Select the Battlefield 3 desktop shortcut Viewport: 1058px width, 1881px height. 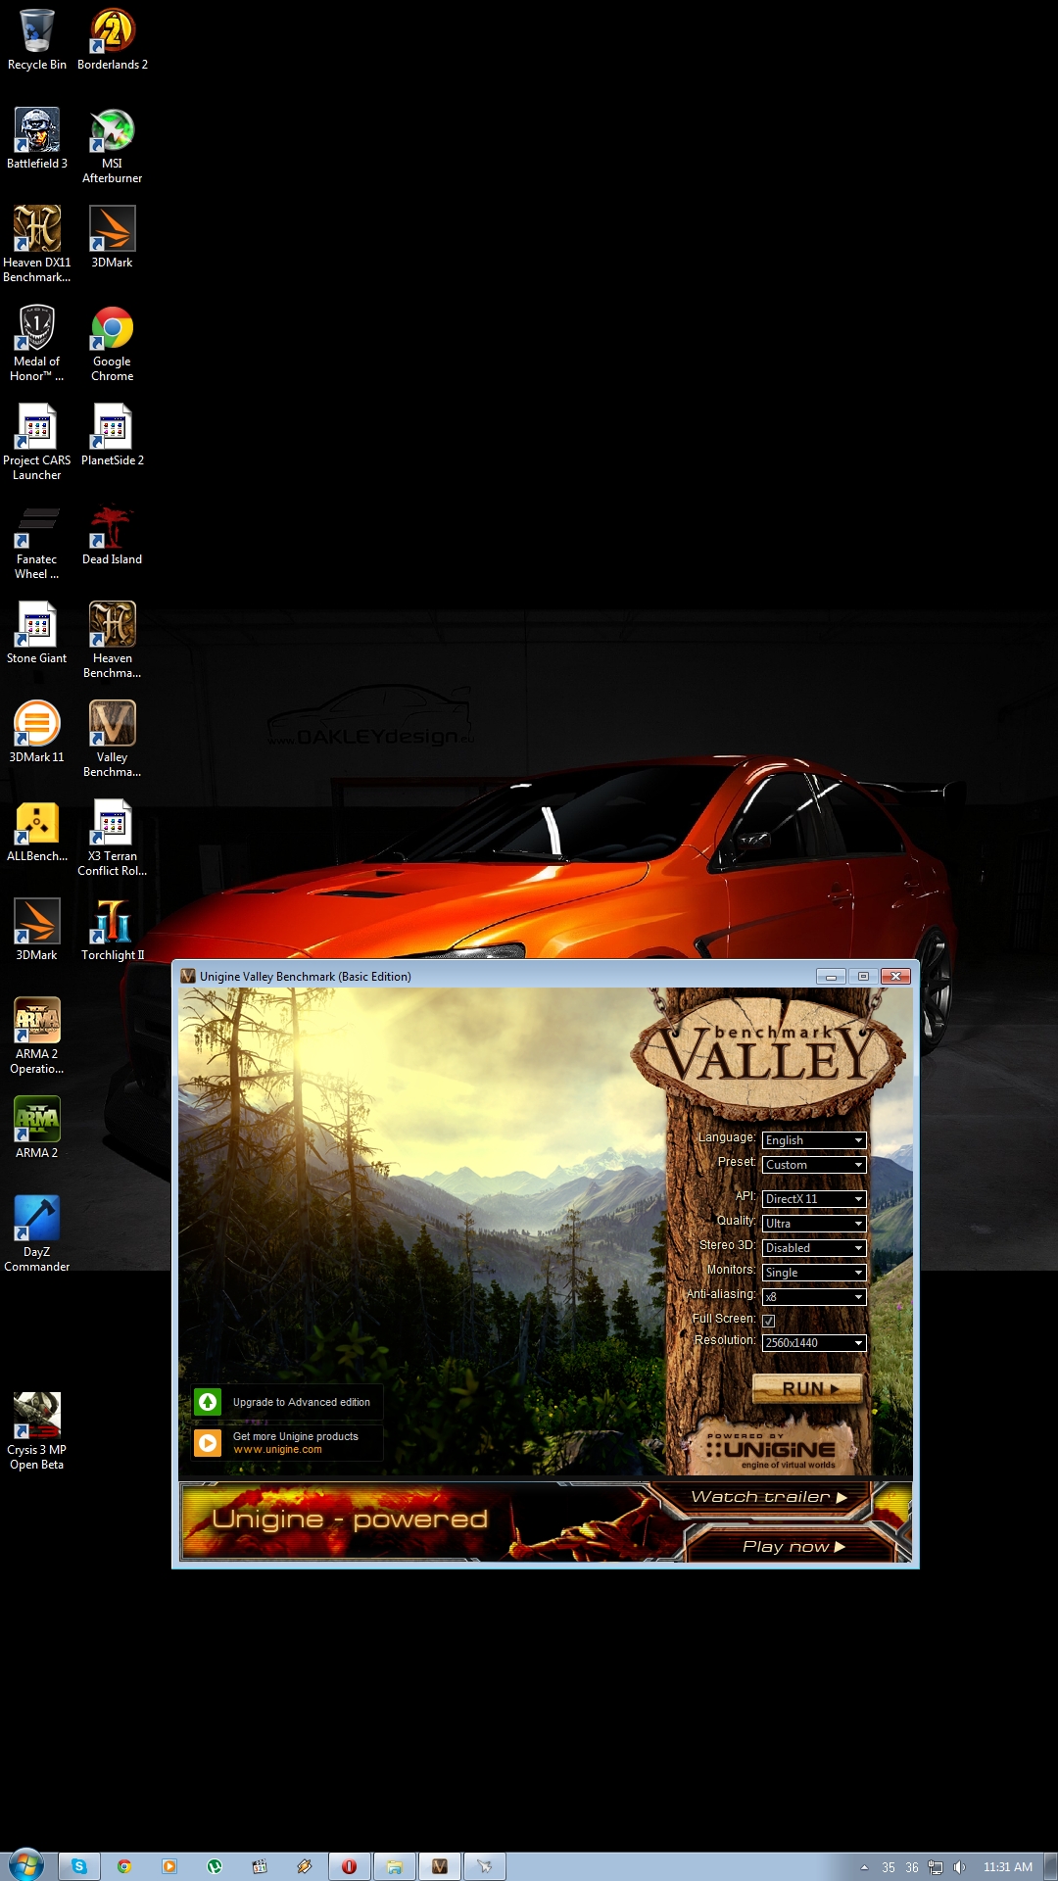coord(37,139)
